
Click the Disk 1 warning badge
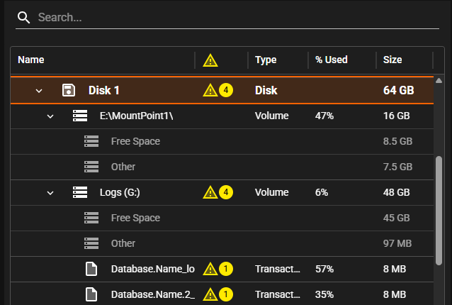click(x=217, y=90)
